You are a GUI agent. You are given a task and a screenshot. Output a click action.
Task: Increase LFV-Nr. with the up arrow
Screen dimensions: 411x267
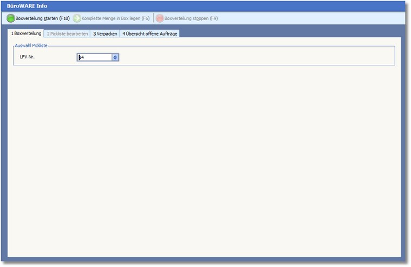(x=115, y=55)
